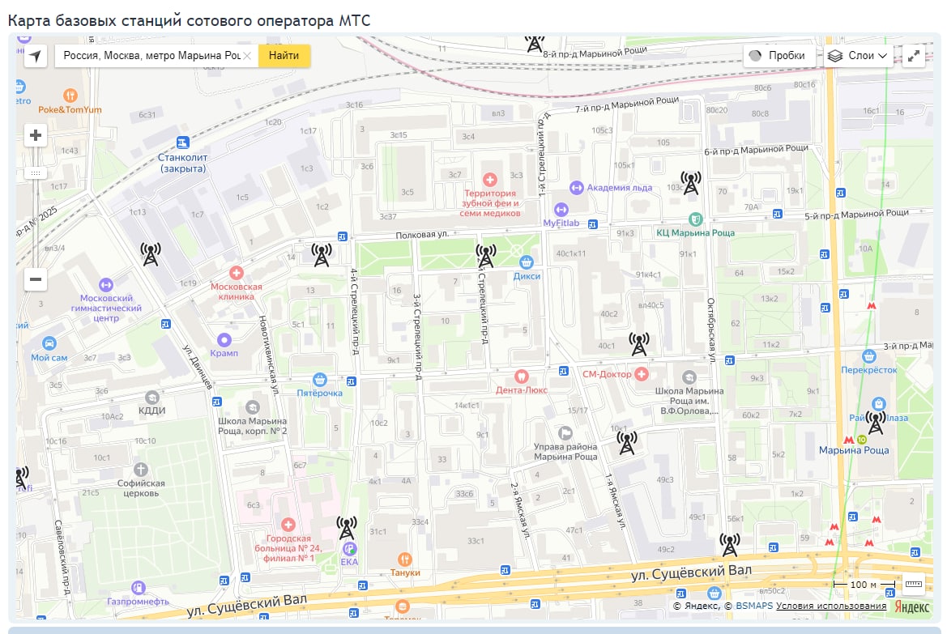The image size is (947, 634).
Task: Select cell tower near building 49с2
Action: pyautogui.click(x=730, y=545)
